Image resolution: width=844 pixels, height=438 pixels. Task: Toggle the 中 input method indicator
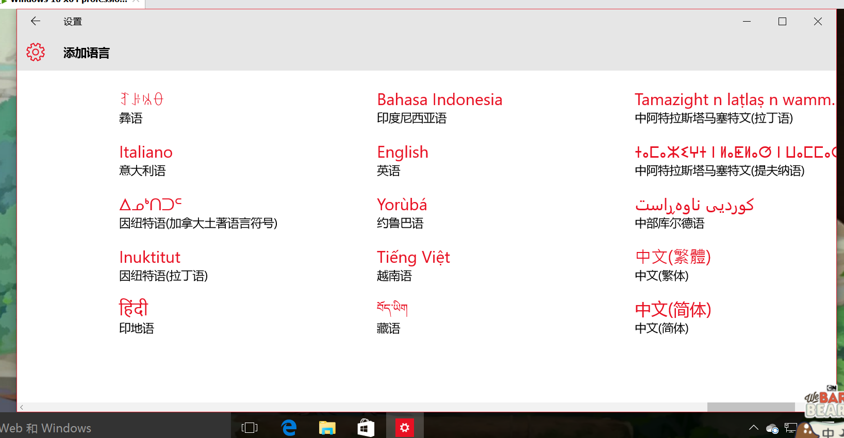pos(828,432)
